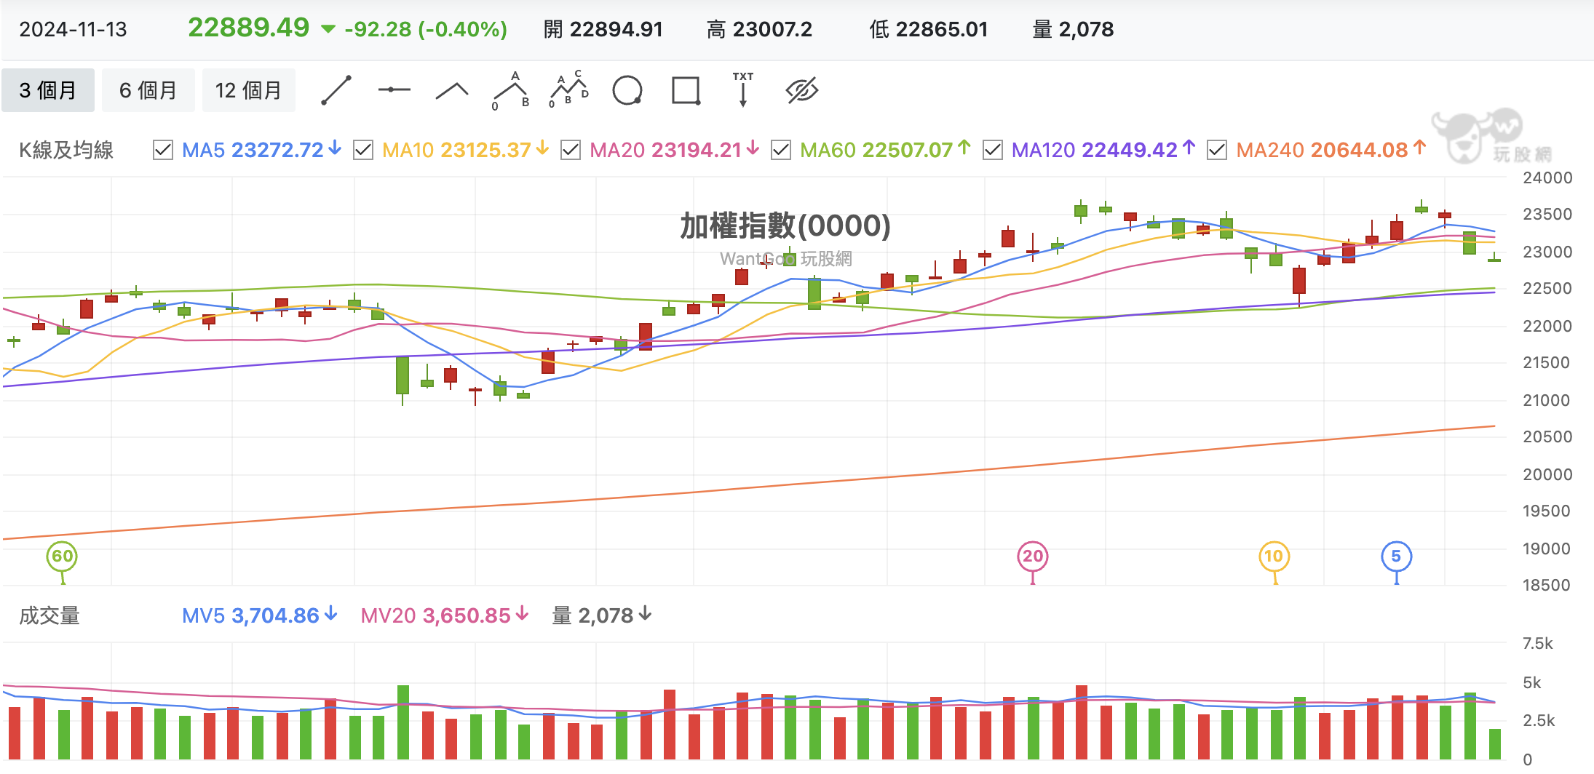Switch chart to 3 個月 range
Screen dimensions: 1594x774
click(x=48, y=90)
